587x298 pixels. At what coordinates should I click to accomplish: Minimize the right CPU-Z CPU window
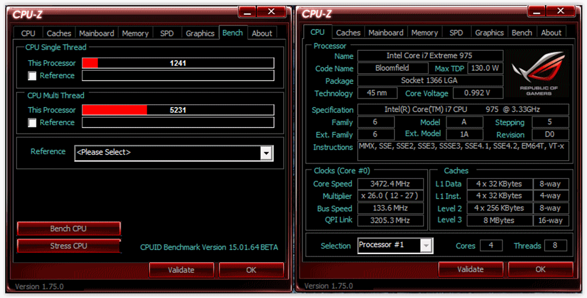[537, 11]
